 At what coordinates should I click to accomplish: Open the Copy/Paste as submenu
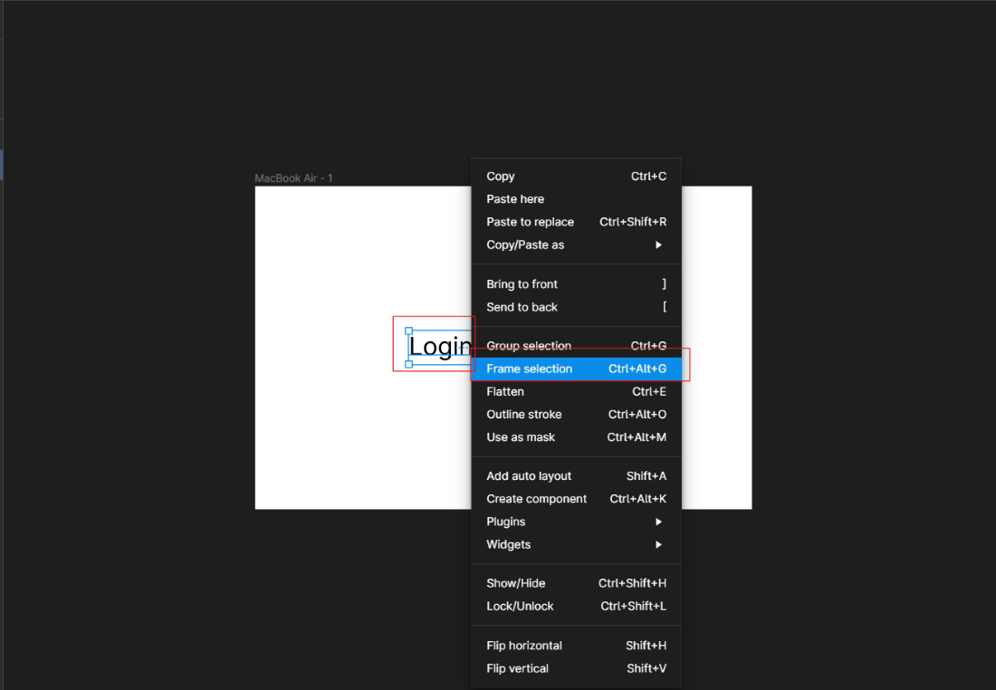pos(525,244)
